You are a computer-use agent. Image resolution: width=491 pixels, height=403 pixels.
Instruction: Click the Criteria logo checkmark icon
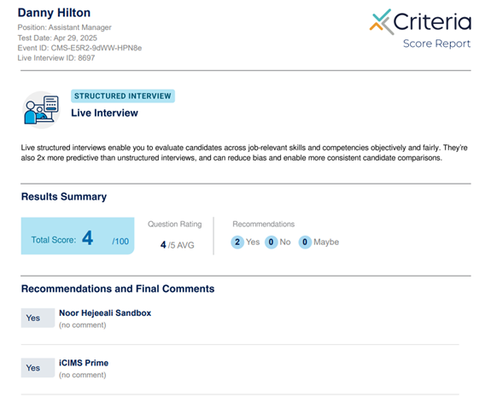382,21
